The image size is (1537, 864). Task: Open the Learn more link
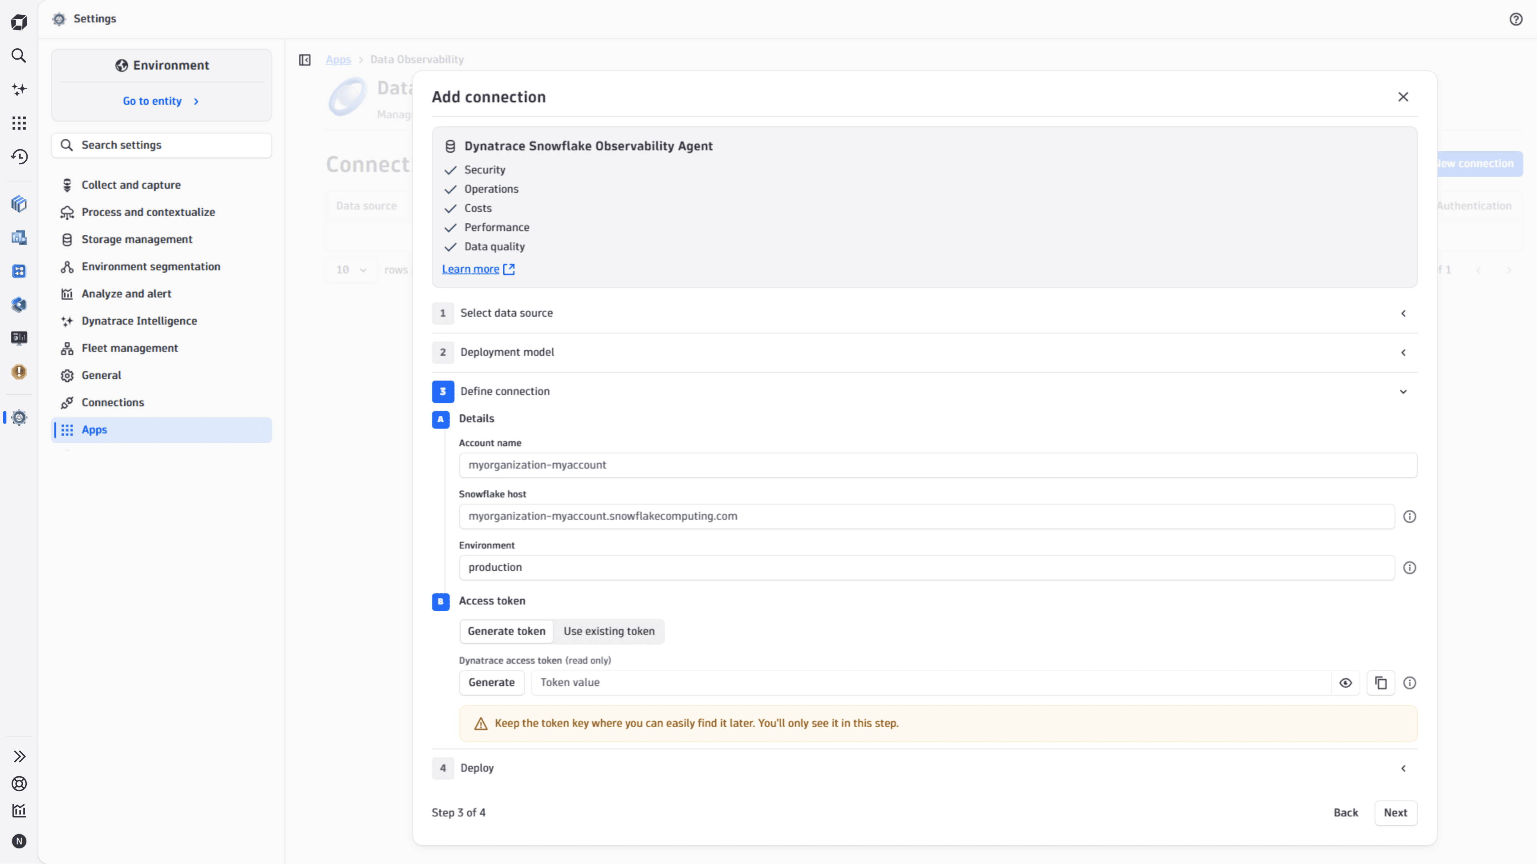[478, 269]
